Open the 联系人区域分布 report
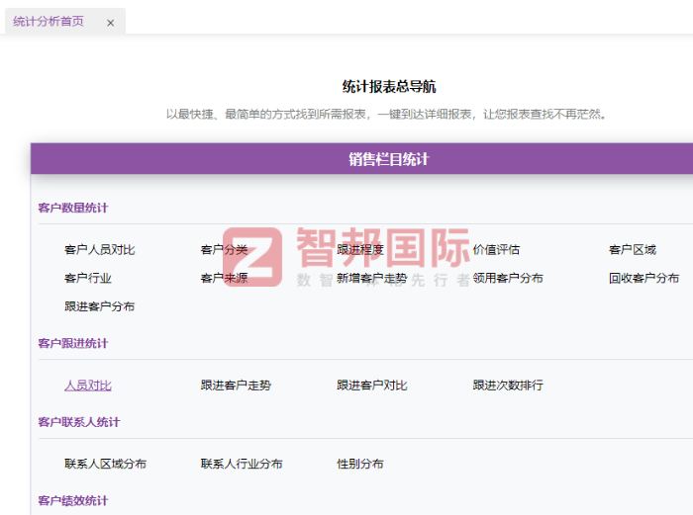 click(x=105, y=464)
